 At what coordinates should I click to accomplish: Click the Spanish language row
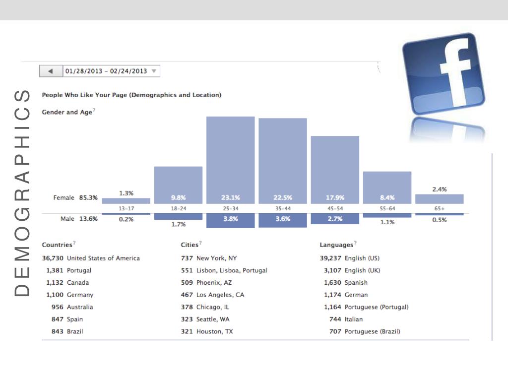coord(346,283)
